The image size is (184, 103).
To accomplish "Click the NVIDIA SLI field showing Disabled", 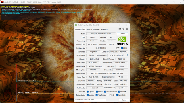I will [x=95, y=88].
